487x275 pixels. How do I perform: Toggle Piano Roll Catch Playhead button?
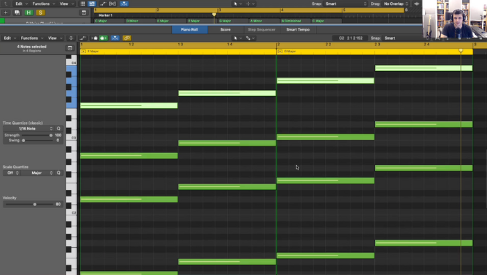click(x=115, y=38)
